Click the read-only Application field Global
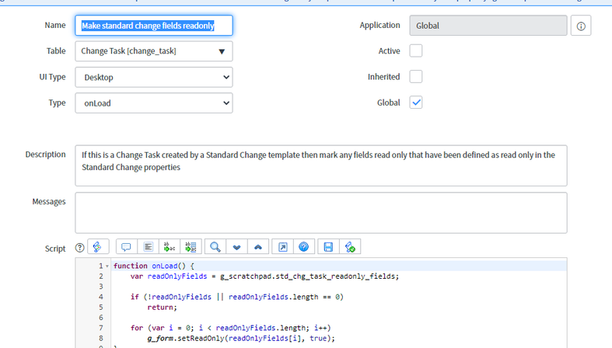Viewport: 612px width, 348px height. pyautogui.click(x=488, y=26)
